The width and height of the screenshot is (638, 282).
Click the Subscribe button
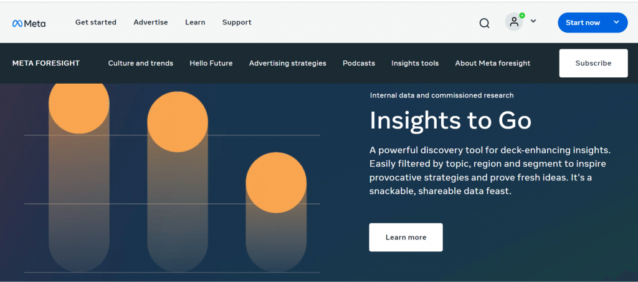593,63
